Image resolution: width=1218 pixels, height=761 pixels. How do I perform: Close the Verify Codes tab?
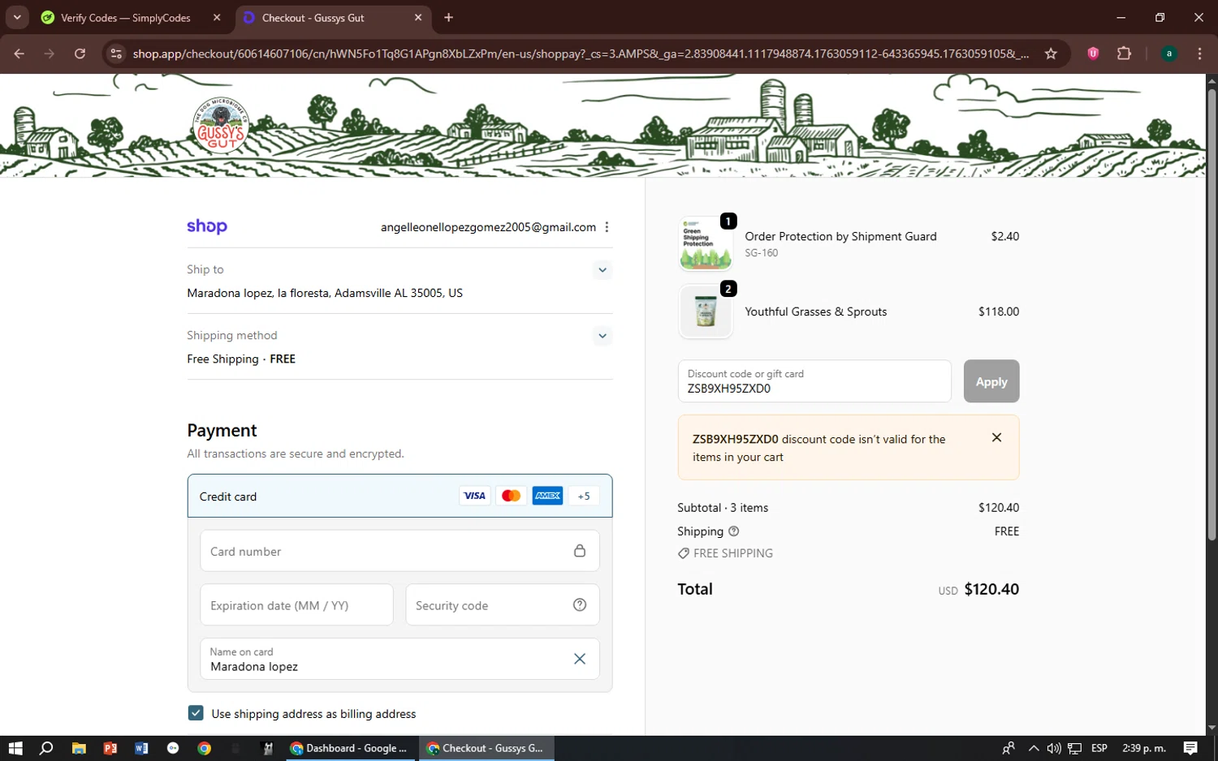(217, 18)
